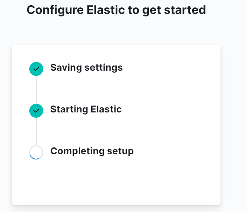
Task: Click the word 'started' in the heading
Action: (x=185, y=10)
